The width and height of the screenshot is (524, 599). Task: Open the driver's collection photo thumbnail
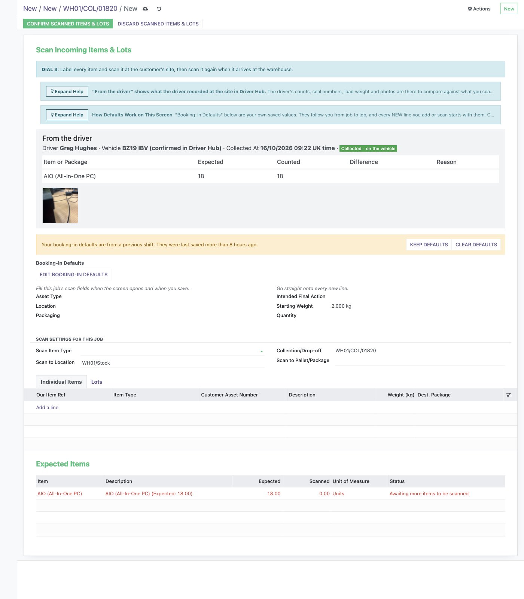60,206
